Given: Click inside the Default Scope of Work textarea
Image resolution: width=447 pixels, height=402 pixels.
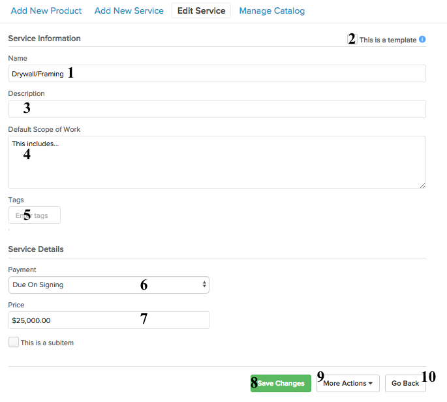Looking at the screenshot, I should 217,162.
